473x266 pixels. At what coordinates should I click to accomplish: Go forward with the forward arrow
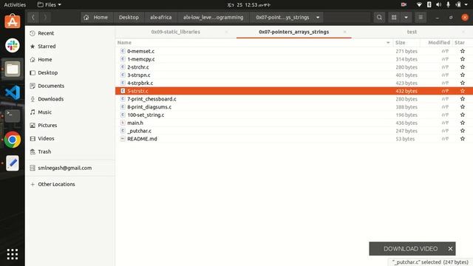[x=45, y=18]
